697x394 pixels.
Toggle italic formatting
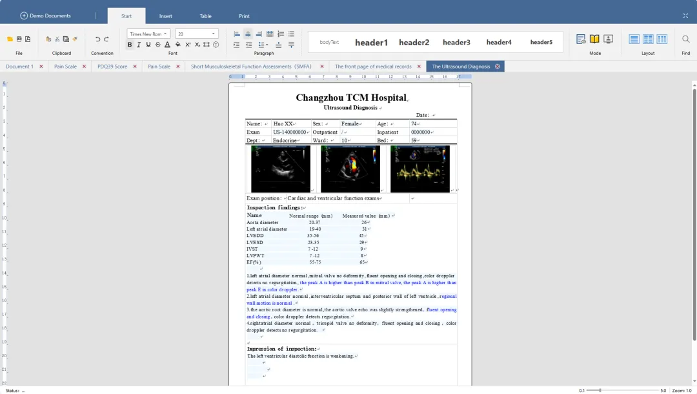tap(139, 45)
